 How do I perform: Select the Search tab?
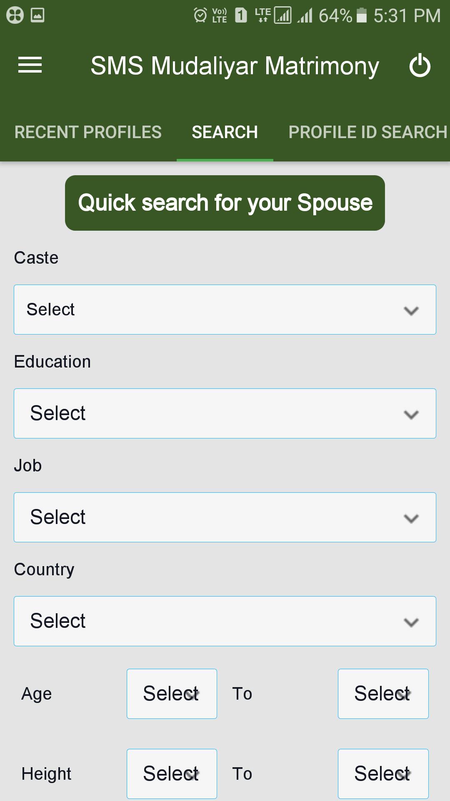[x=225, y=132]
